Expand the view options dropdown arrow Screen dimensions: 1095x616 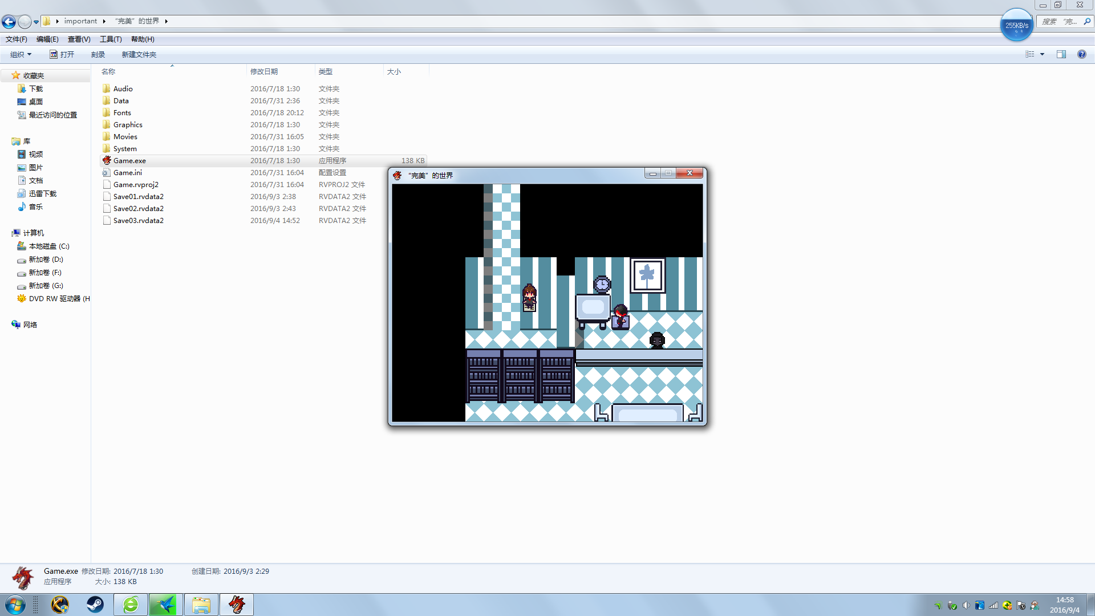coord(1042,54)
